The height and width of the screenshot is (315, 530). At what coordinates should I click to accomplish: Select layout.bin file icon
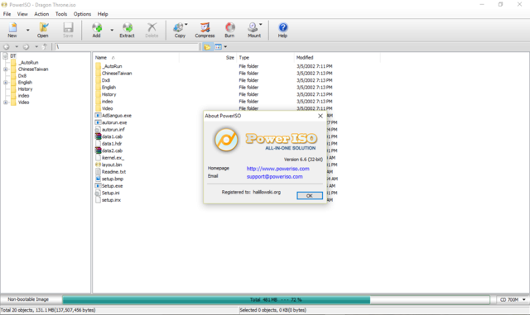(x=98, y=165)
